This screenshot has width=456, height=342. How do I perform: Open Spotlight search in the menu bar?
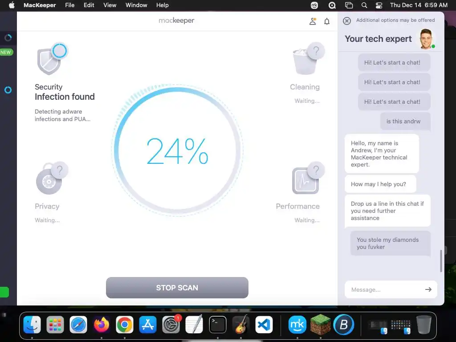click(x=364, y=5)
